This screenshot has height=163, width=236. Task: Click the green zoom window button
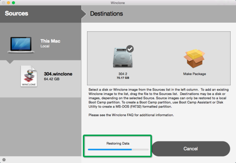tap(13, 3)
